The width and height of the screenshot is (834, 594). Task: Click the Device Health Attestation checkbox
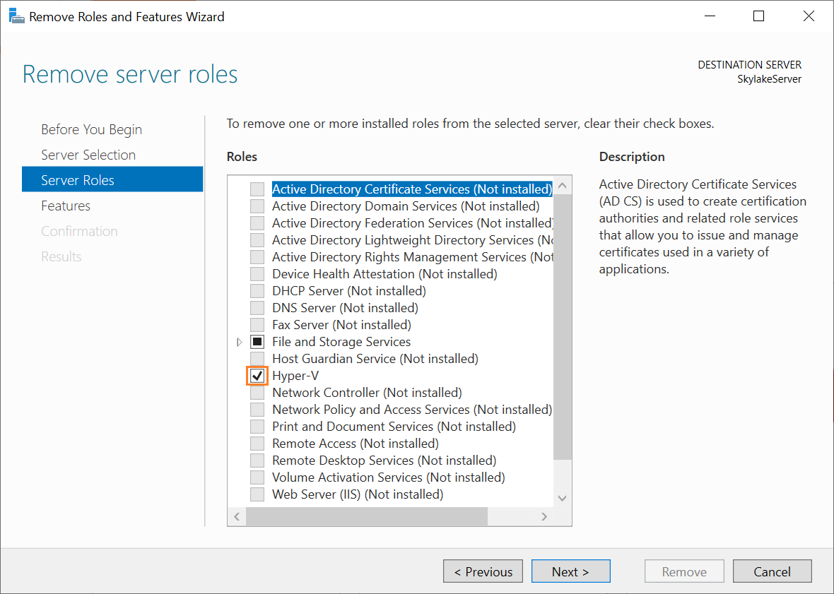pos(257,274)
